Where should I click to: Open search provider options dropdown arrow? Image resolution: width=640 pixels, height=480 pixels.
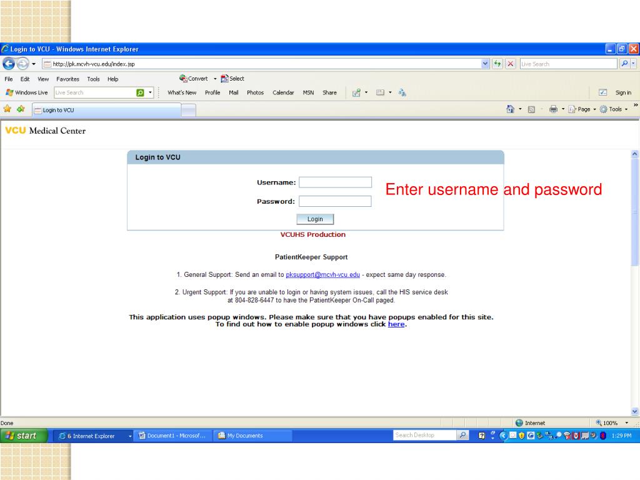coord(633,64)
